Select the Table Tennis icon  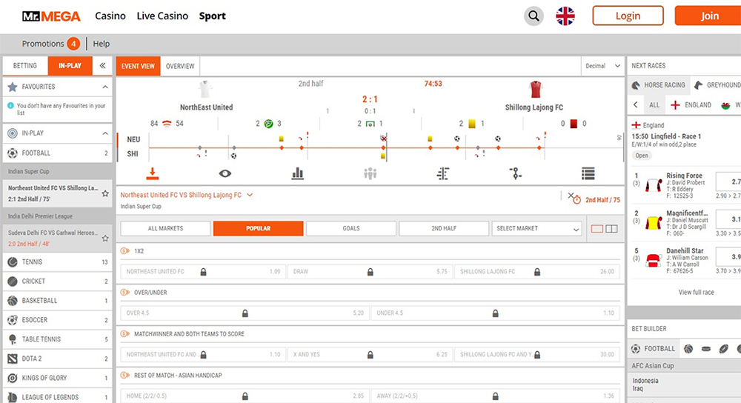click(13, 339)
